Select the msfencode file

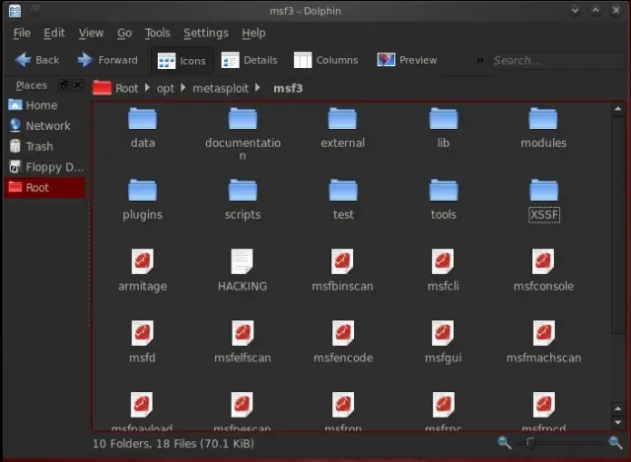(x=343, y=342)
